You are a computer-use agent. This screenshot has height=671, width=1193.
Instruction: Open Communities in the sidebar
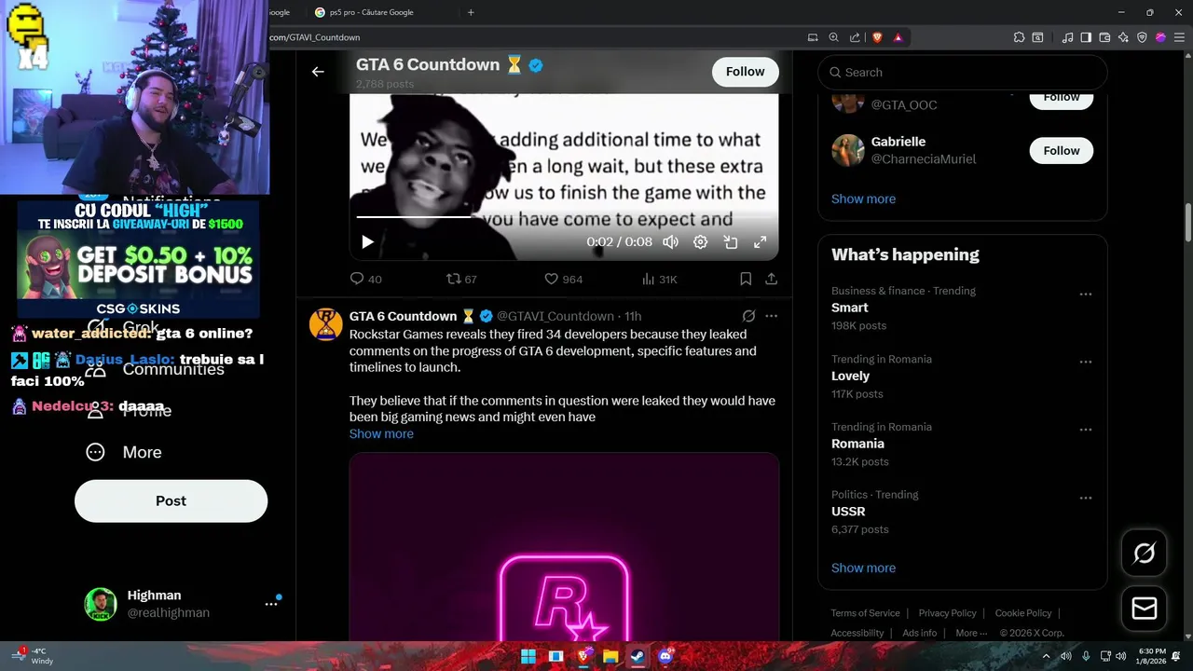[155, 369]
